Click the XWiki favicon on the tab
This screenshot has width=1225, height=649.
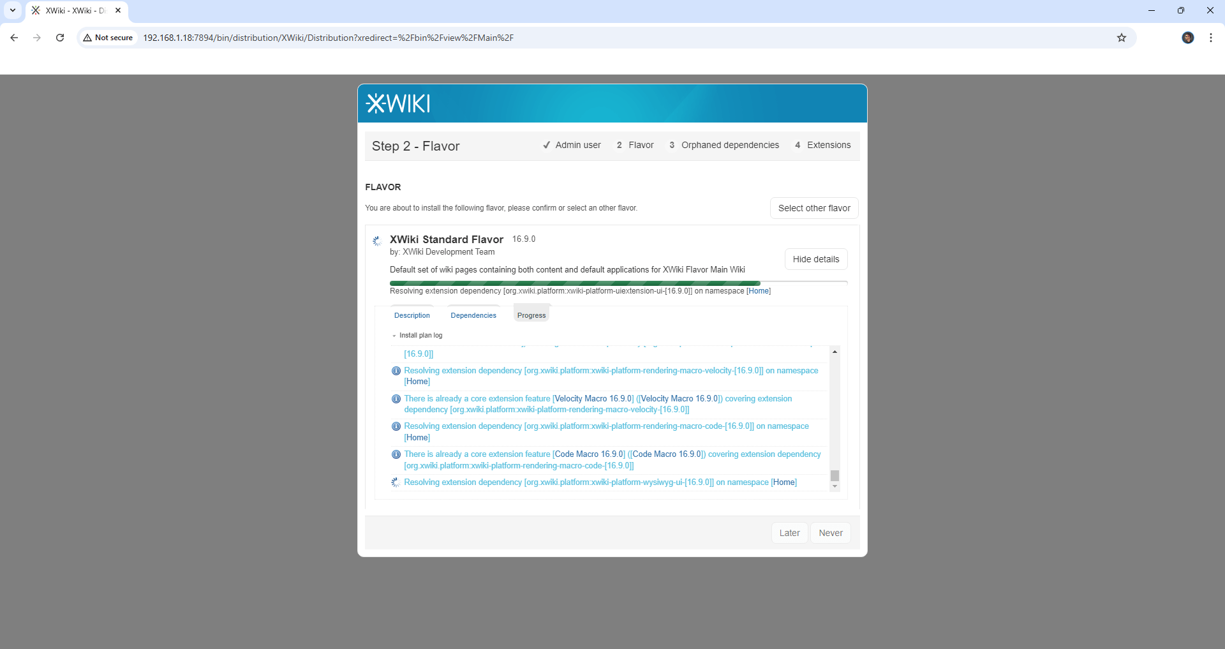(x=36, y=10)
